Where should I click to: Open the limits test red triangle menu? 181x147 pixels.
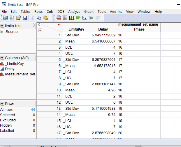[2, 26]
